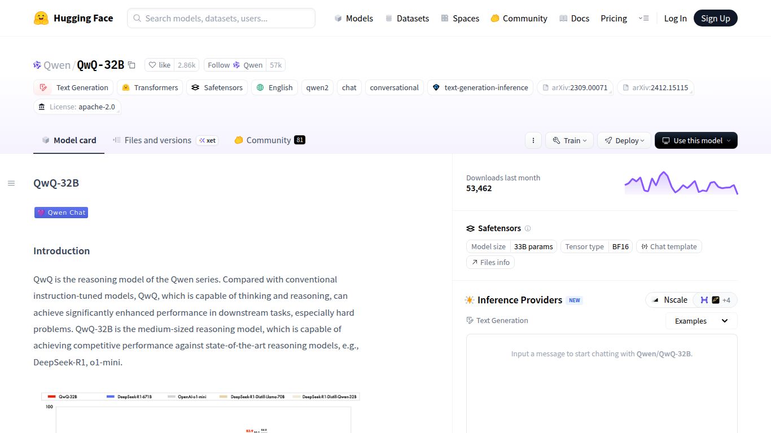
Task: Open Use this model menu
Action: (x=695, y=140)
